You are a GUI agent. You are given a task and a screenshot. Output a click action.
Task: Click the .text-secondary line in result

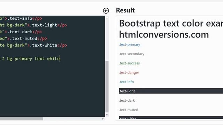click(132, 54)
